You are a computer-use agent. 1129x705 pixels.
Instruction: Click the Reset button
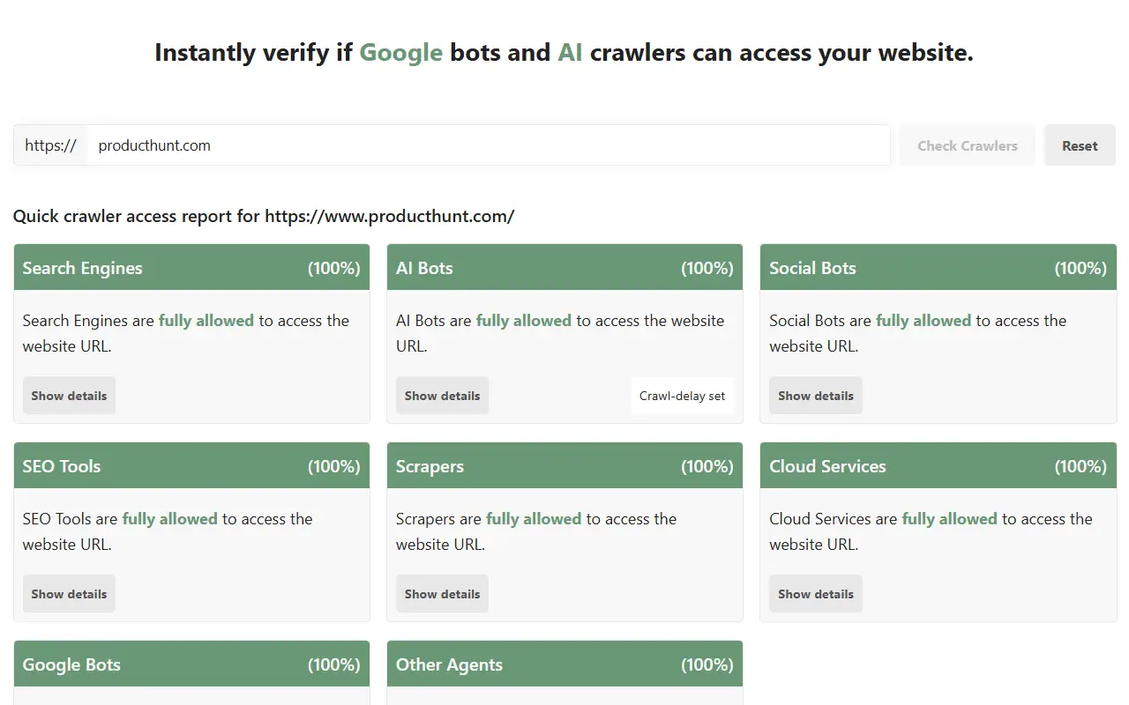(1080, 145)
